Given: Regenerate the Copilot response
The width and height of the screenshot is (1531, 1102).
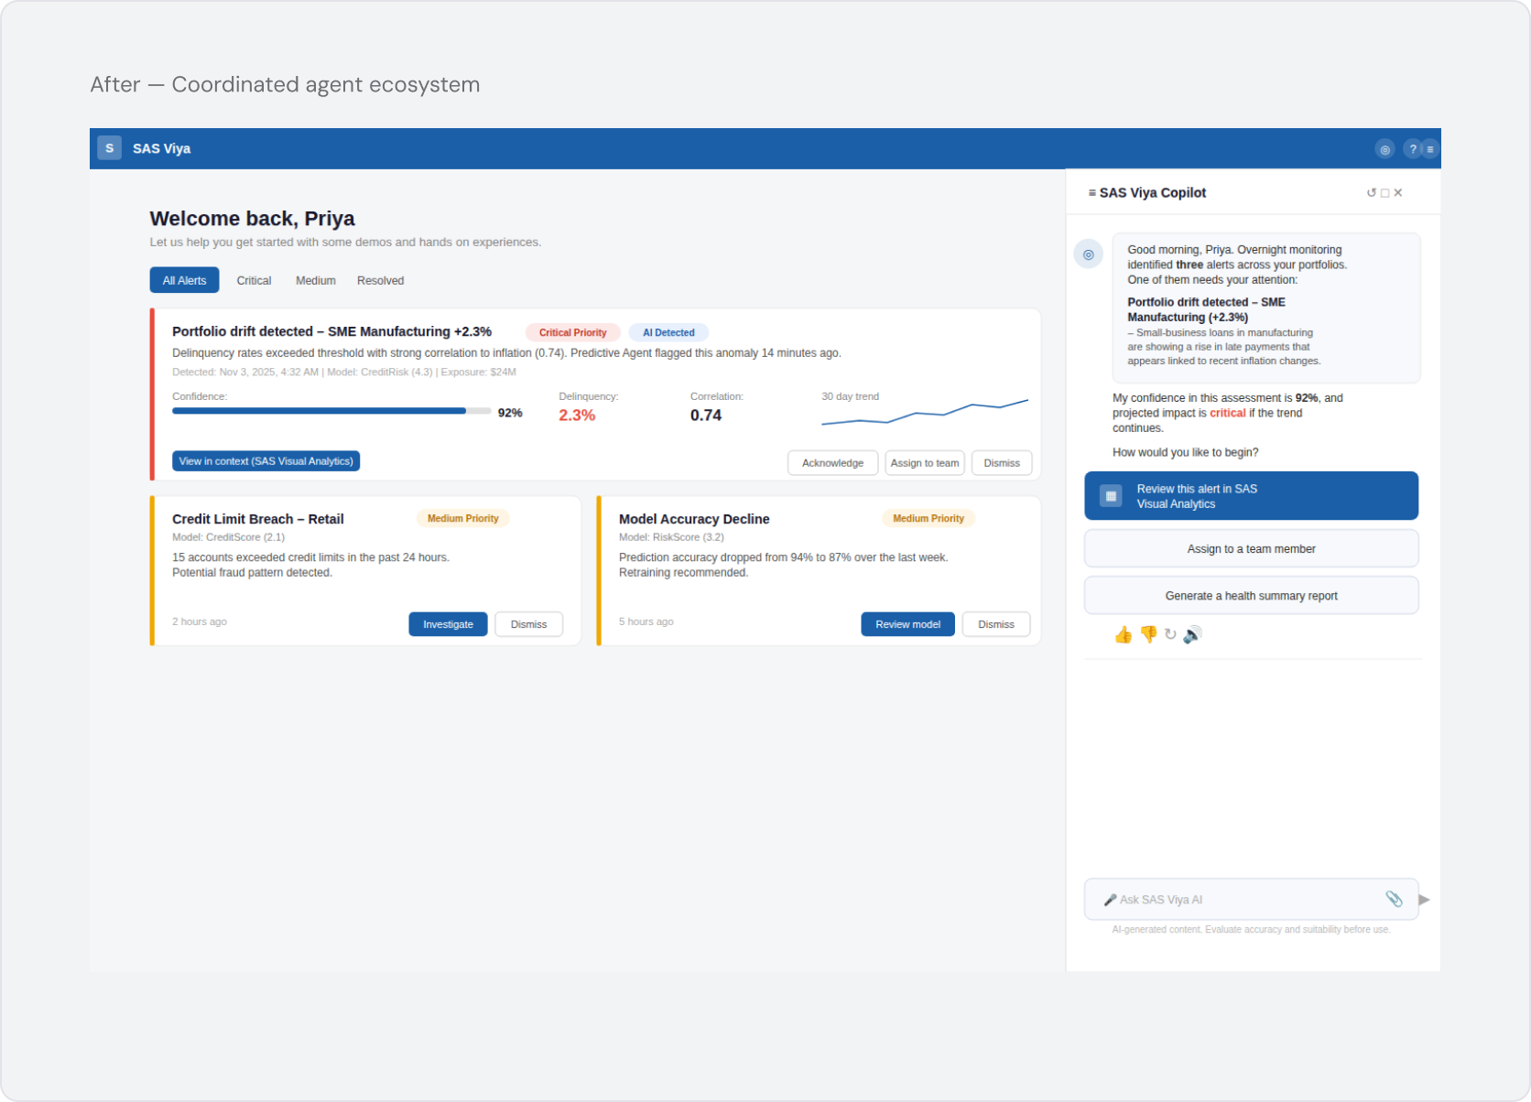Looking at the screenshot, I should pos(1170,634).
